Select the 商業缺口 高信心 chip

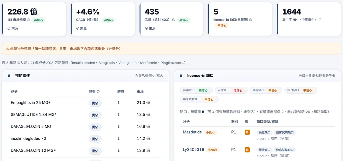click(x=196, y=90)
